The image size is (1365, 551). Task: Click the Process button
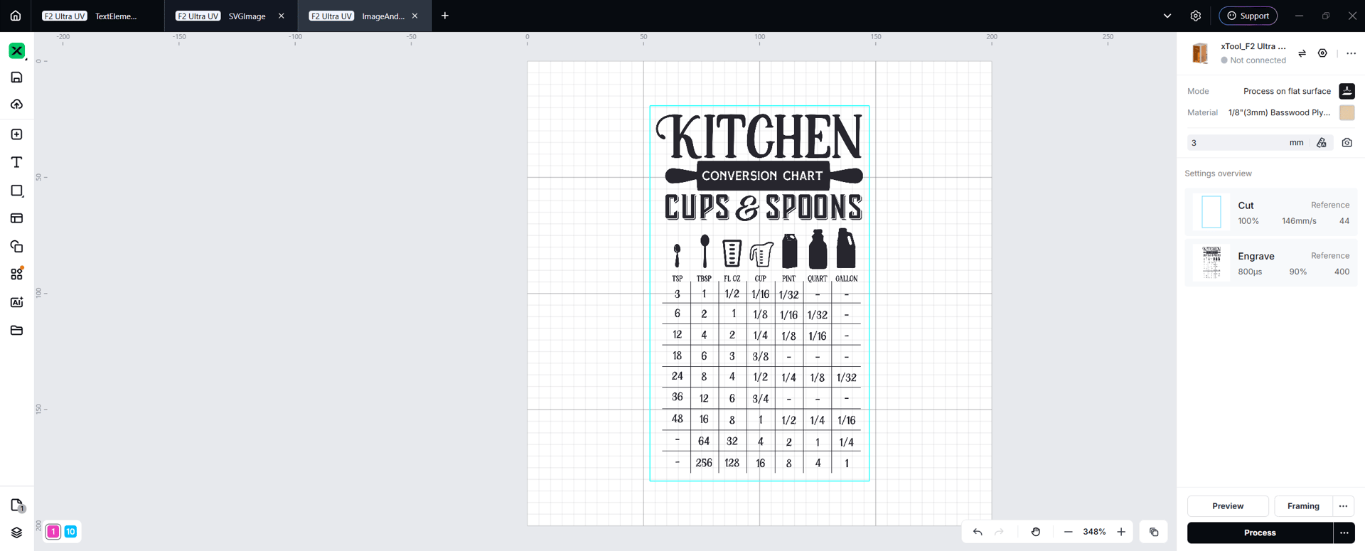[1260, 533]
